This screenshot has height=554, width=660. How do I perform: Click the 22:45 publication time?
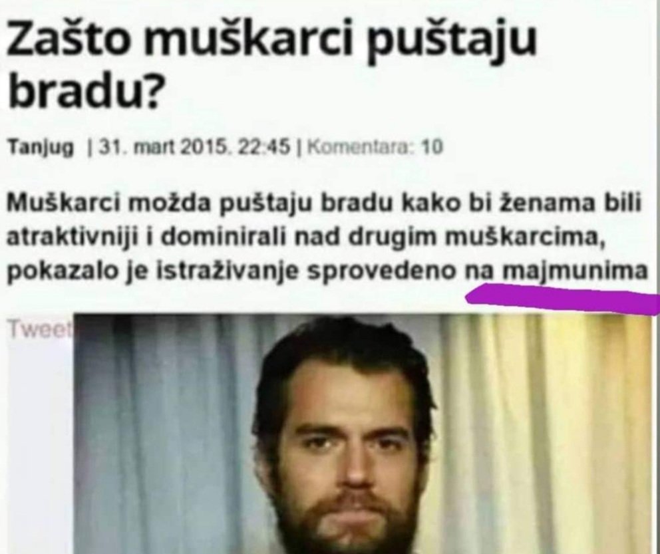[264, 147]
